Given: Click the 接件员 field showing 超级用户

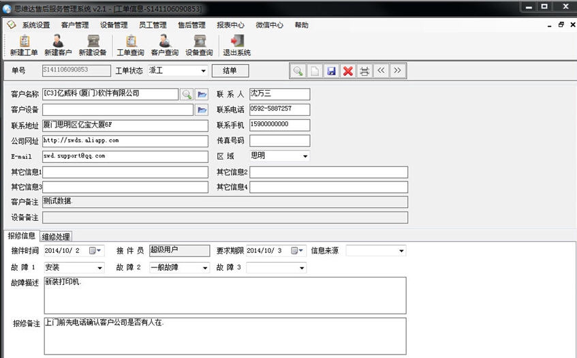Looking at the screenshot, I should click(180, 251).
